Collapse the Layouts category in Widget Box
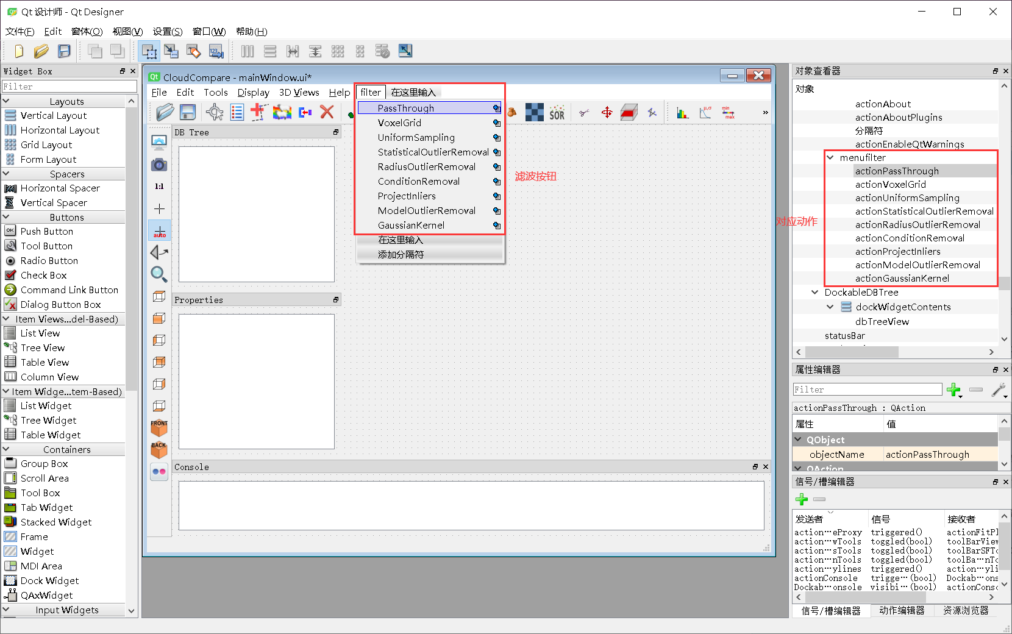The height and width of the screenshot is (634, 1012). (x=7, y=102)
